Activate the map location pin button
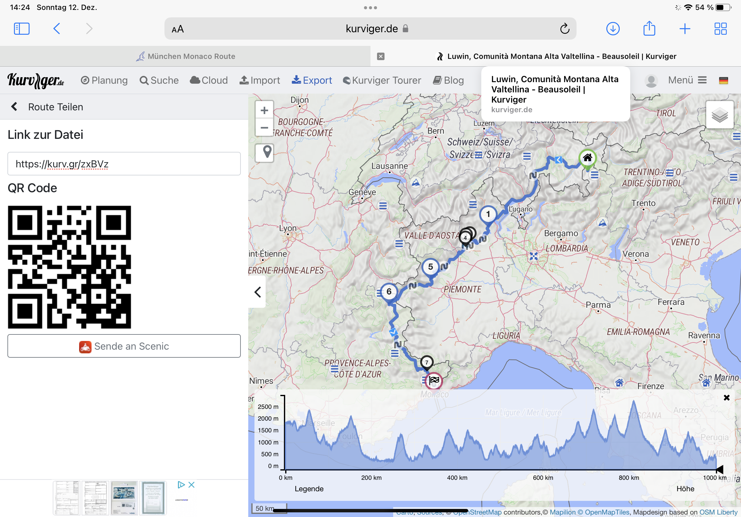741x517 pixels. pos(264,152)
